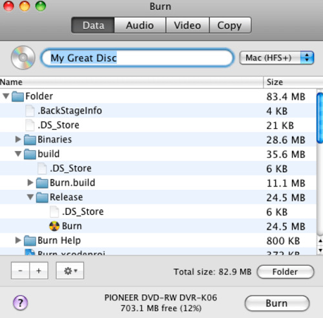This screenshot has height=318, width=323.
Task: Switch to the Data tab
Action: tap(93, 25)
